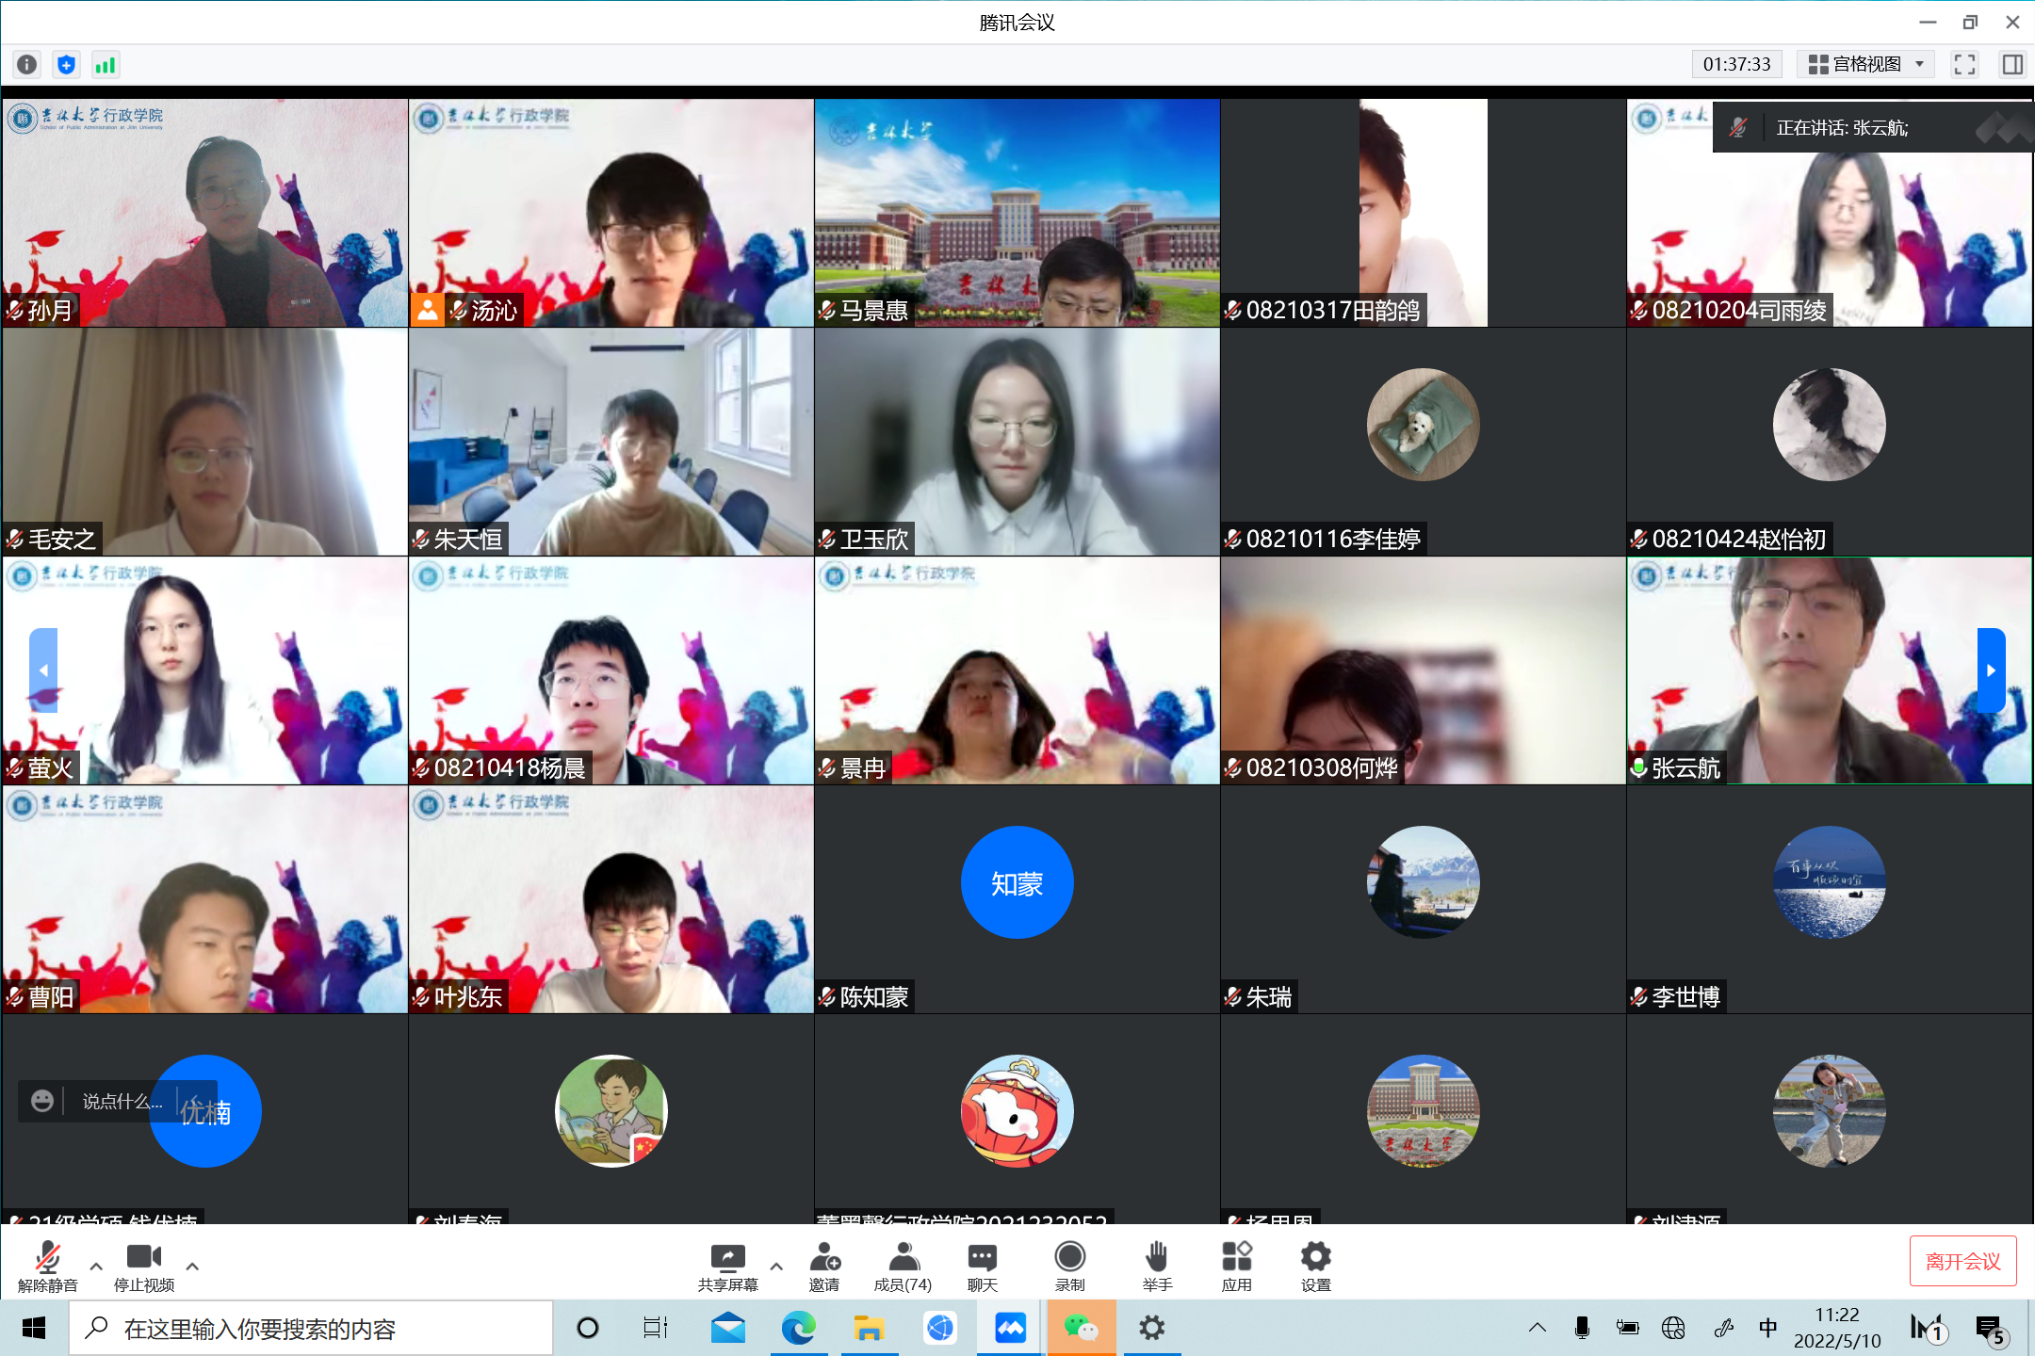Check the network signal strength icon

pyautogui.click(x=105, y=64)
